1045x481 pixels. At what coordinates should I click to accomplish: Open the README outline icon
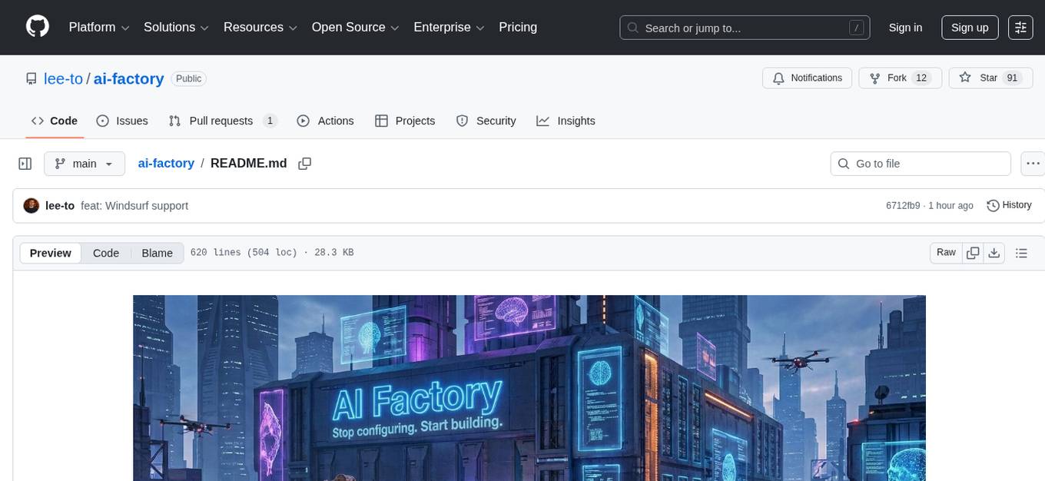coord(1021,252)
